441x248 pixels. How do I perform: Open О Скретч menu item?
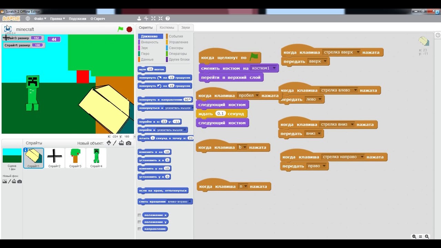(98, 19)
